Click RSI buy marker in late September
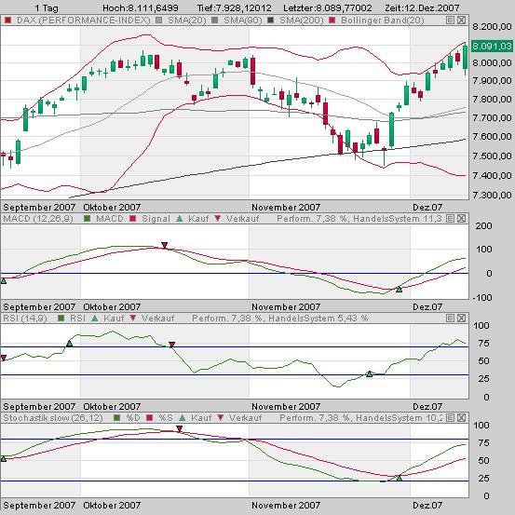The image size is (515, 515). tap(69, 344)
